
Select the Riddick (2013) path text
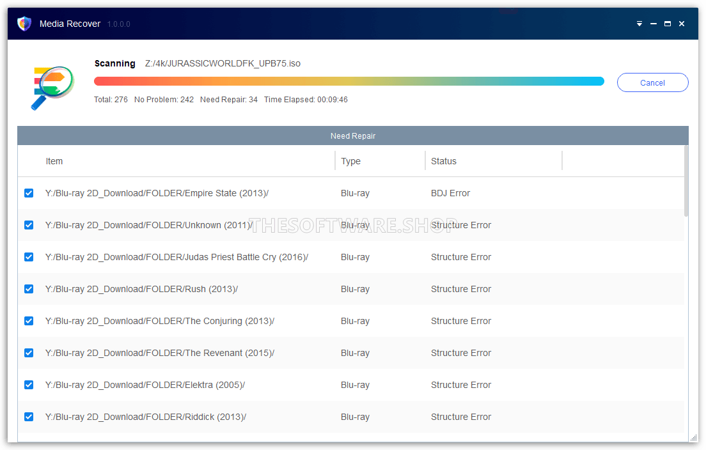[145, 417]
